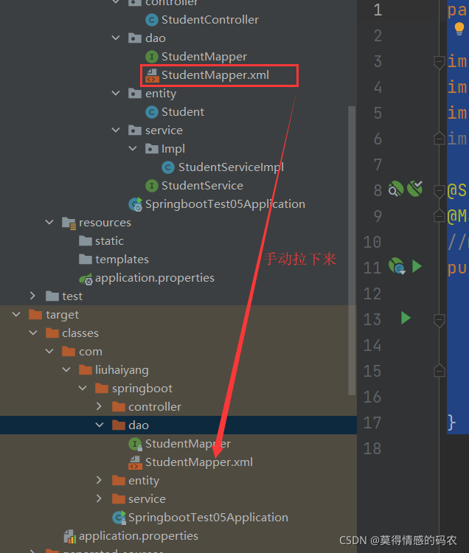Collapse the springboot folder in target
Viewport: 469px width, 553px height.
click(83, 388)
